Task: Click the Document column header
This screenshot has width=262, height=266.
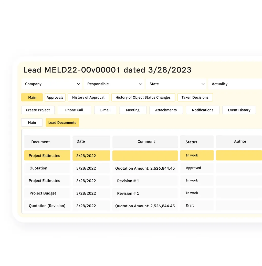Action: [x=47, y=142]
